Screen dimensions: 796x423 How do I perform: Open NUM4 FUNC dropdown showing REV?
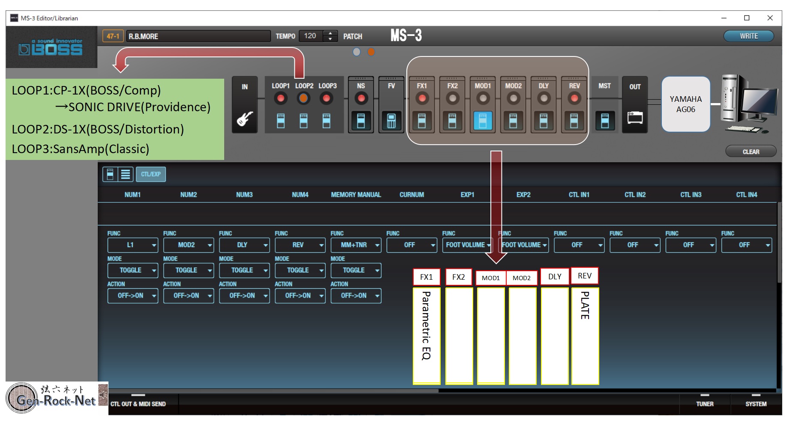click(300, 245)
